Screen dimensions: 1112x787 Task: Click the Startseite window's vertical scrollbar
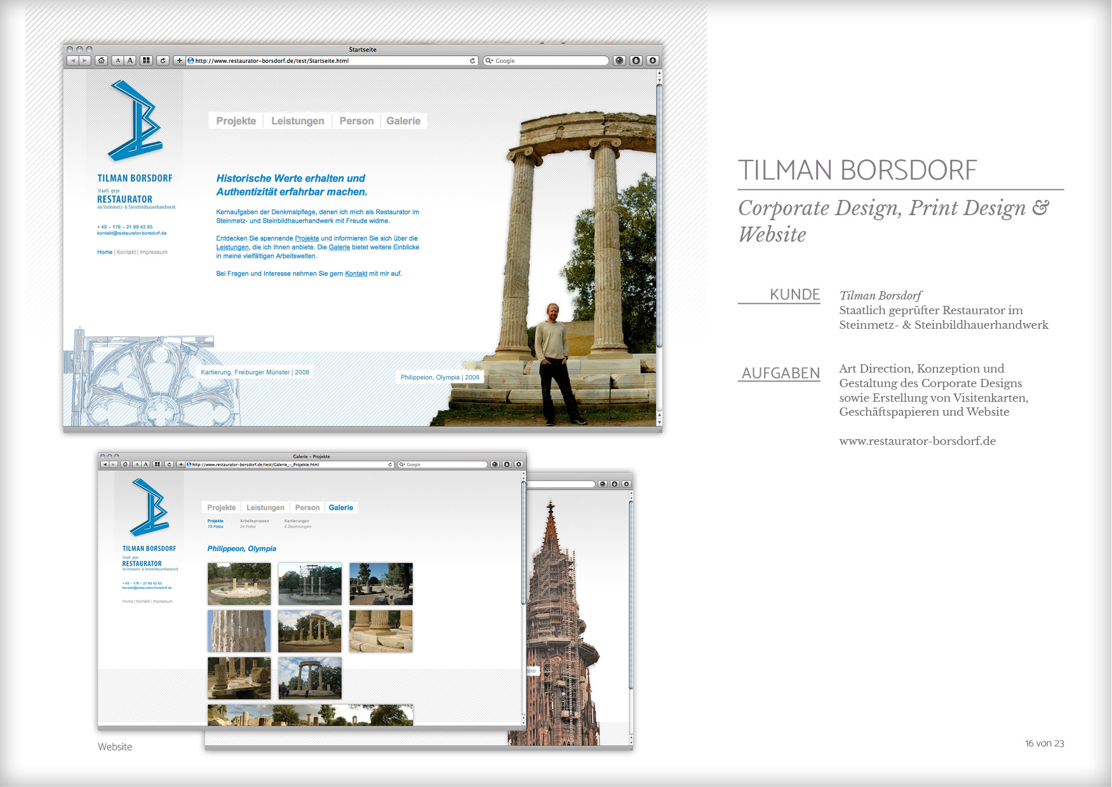[659, 216]
